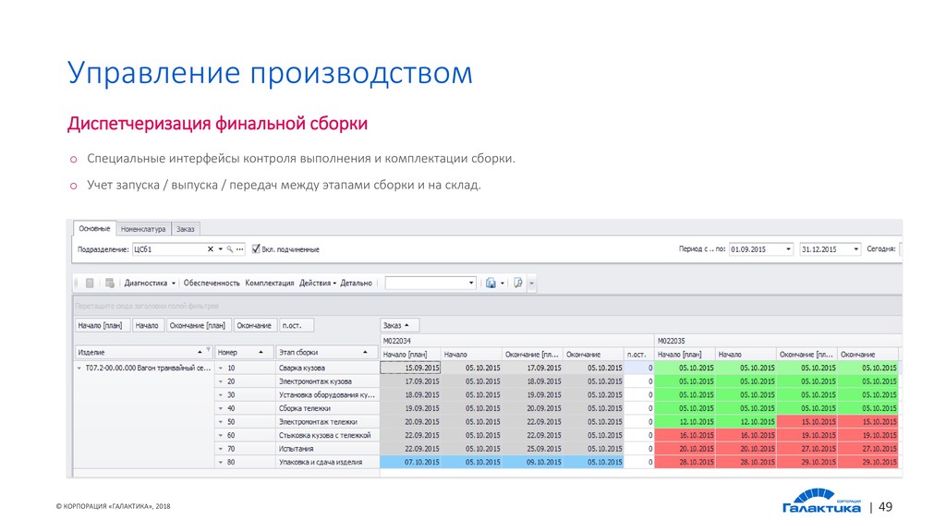
Task: Click the second grey table icon in toolbar
Action: click(109, 283)
